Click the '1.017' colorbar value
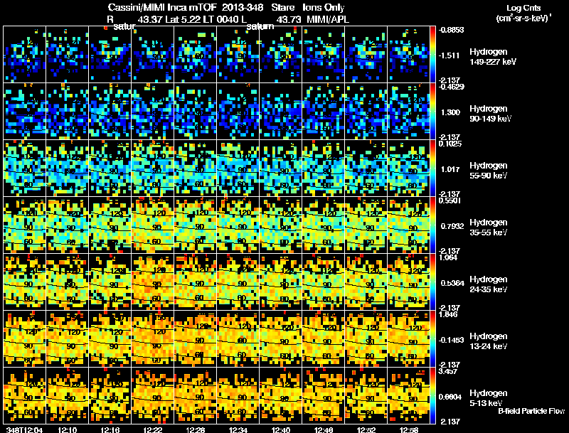Image resolution: width=569 pixels, height=433 pixels. [x=450, y=169]
